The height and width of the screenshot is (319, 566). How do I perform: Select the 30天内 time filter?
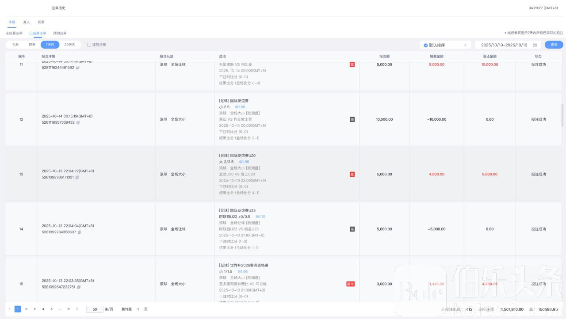[x=70, y=45]
